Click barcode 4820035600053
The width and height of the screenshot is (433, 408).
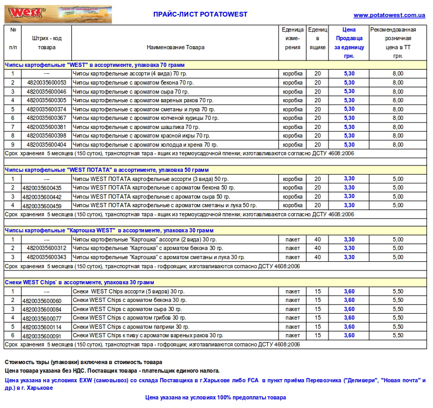point(47,83)
